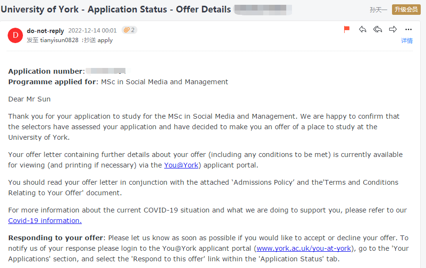Open the Covid-19 information link
This screenshot has height=268, width=426.
[45, 221]
